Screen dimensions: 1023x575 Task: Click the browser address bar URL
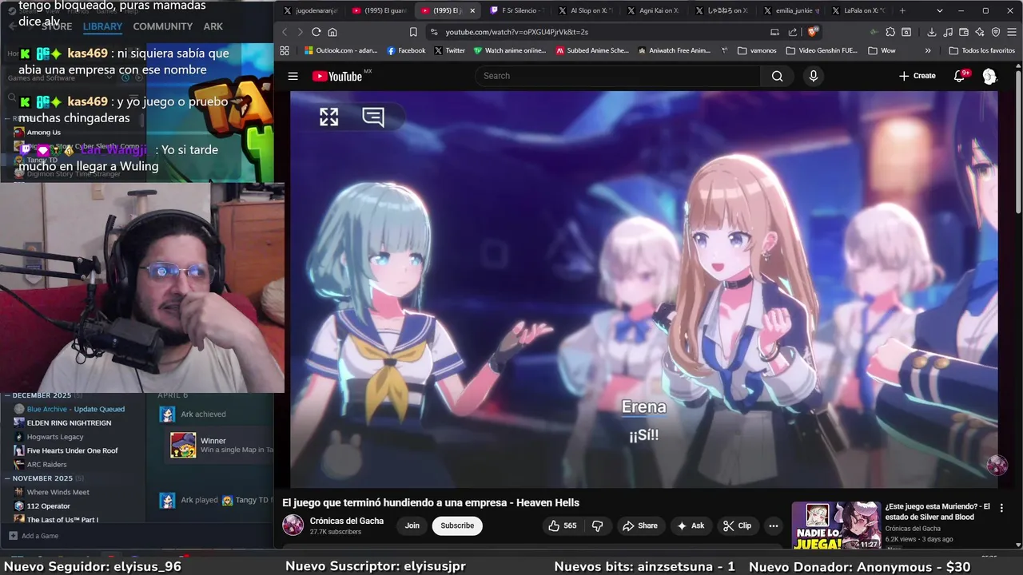coord(517,32)
